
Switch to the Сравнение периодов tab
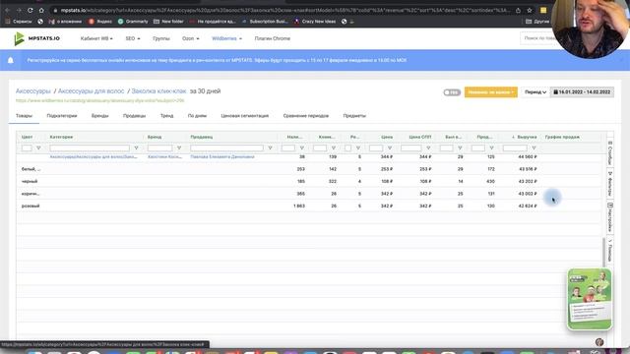click(x=306, y=116)
